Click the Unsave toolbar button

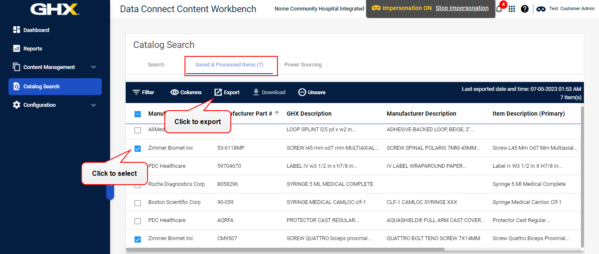(311, 93)
